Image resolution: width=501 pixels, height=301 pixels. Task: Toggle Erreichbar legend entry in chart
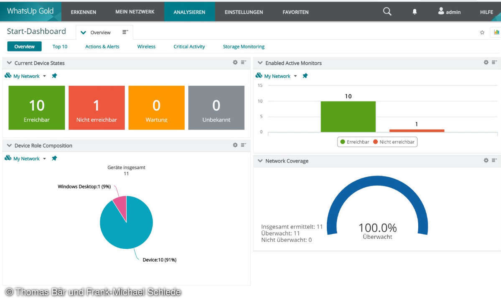355,142
